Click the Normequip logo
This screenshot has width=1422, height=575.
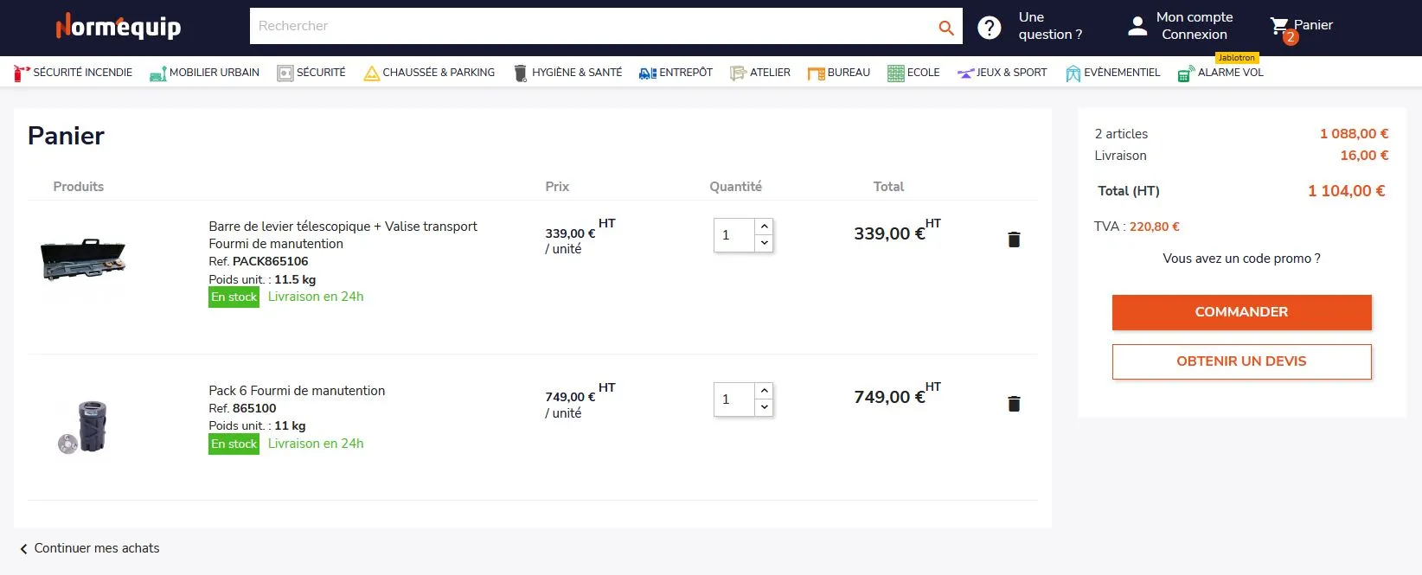point(118,27)
